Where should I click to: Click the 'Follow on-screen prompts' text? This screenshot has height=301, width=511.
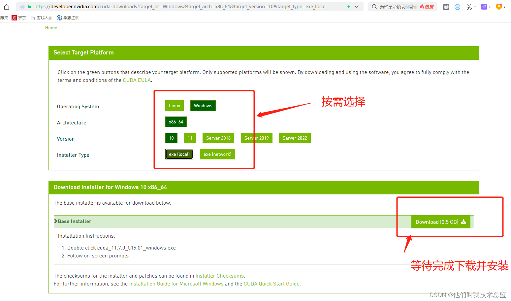click(x=98, y=256)
